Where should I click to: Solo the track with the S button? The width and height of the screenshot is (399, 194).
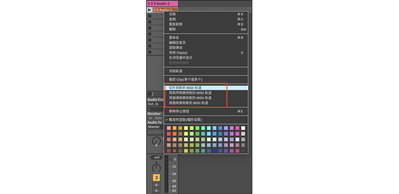(x=156, y=185)
